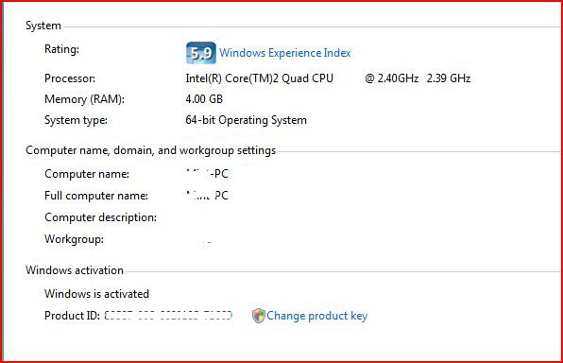Click the Rating label

click(x=61, y=49)
